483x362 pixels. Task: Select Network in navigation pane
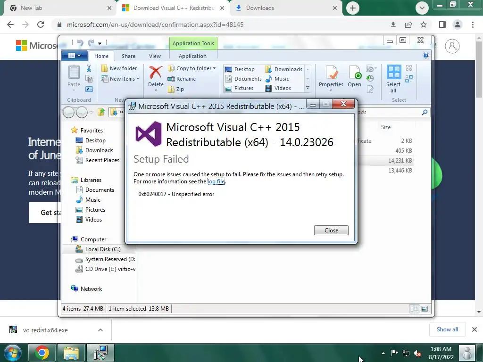tap(86, 289)
